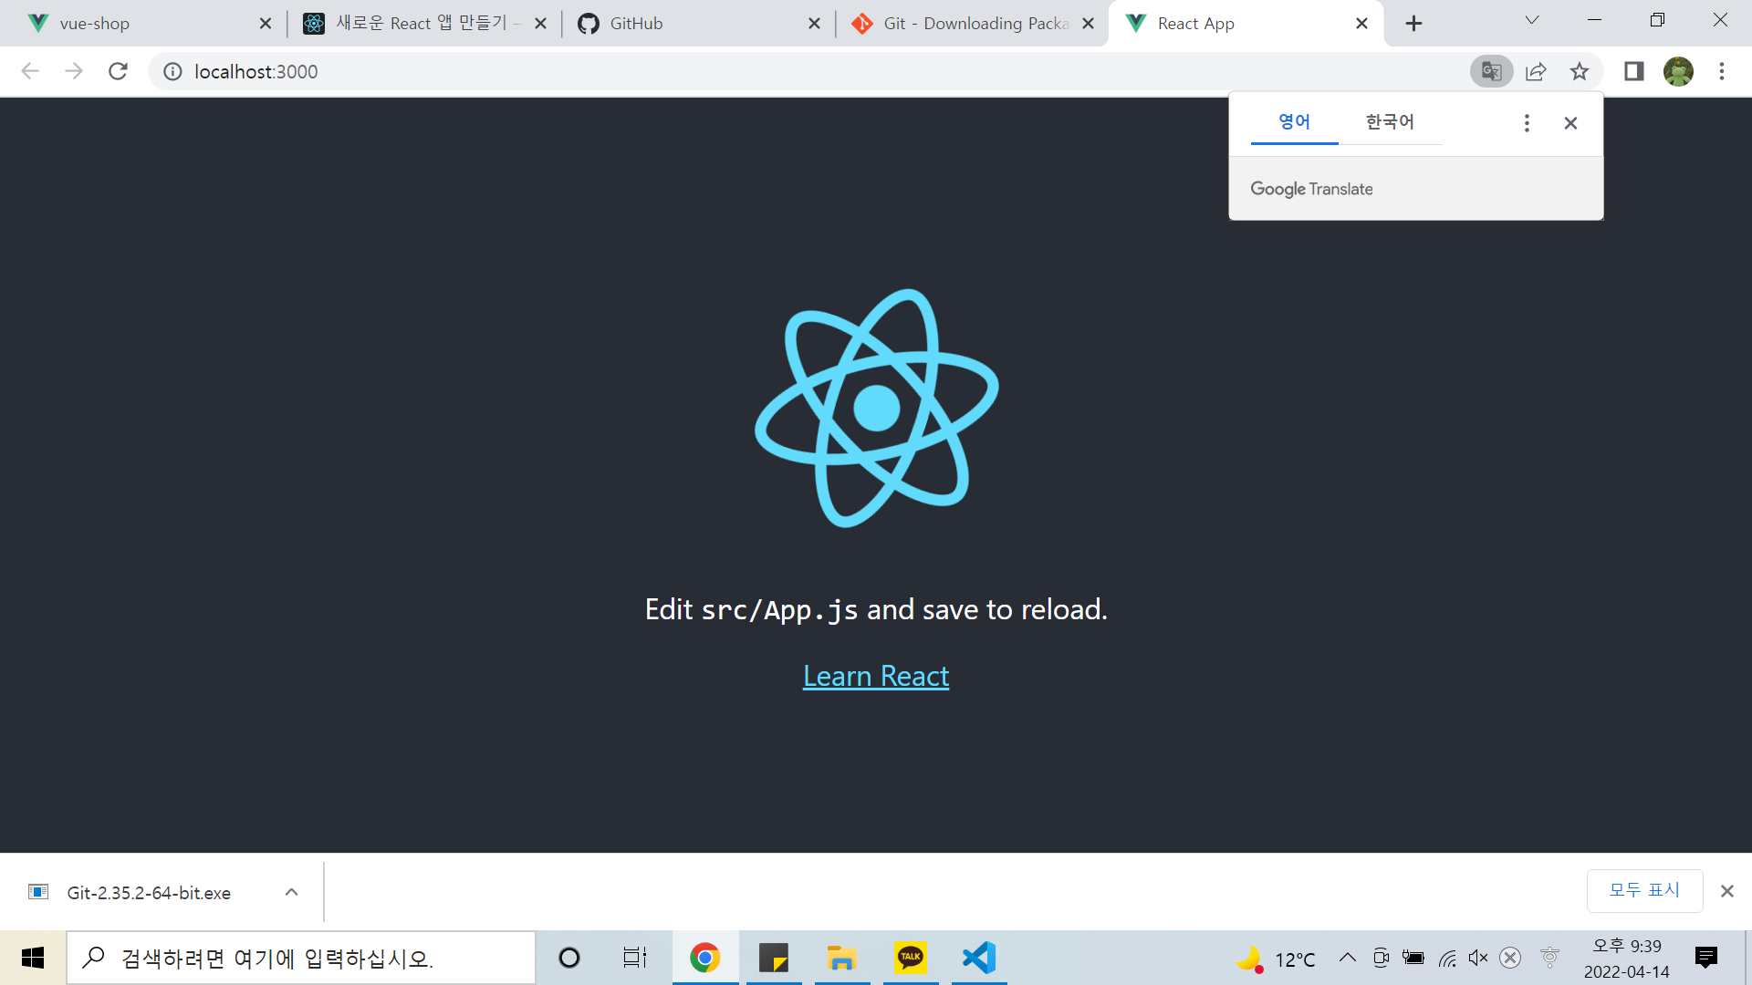Click Meet Now camera icon in tray
Viewport: 1752px width, 985px height.
[x=1381, y=958]
